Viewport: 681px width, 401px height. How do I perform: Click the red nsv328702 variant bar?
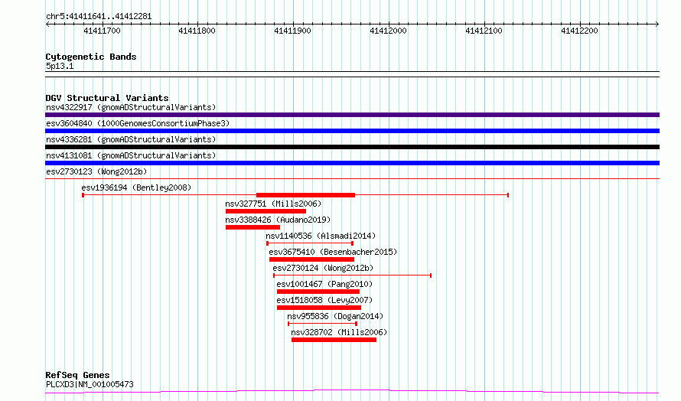tap(334, 340)
